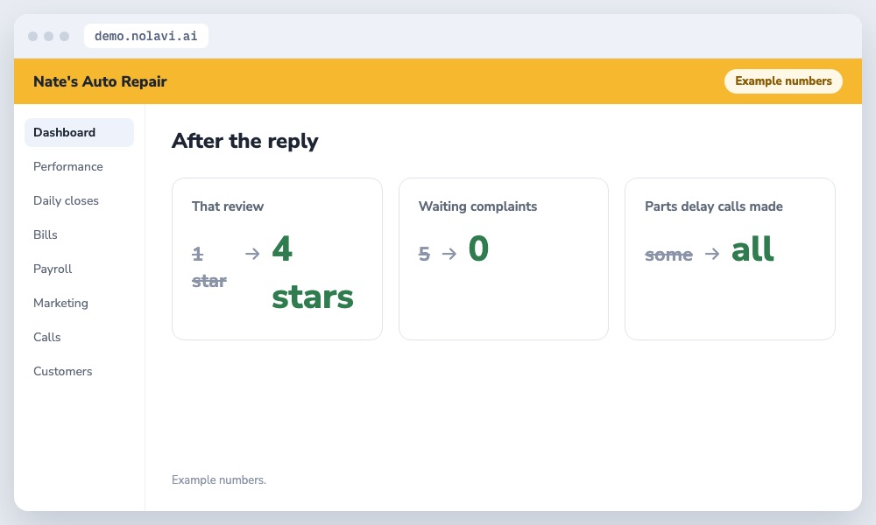Select the Waiting complaints card label
This screenshot has height=525, width=876.
tap(477, 206)
